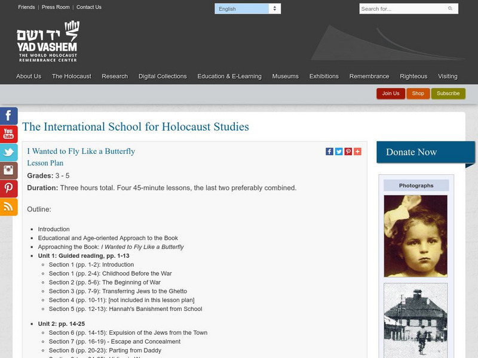This screenshot has width=478, height=358.
Task: Open the Education & E-Learning menu
Action: point(229,76)
